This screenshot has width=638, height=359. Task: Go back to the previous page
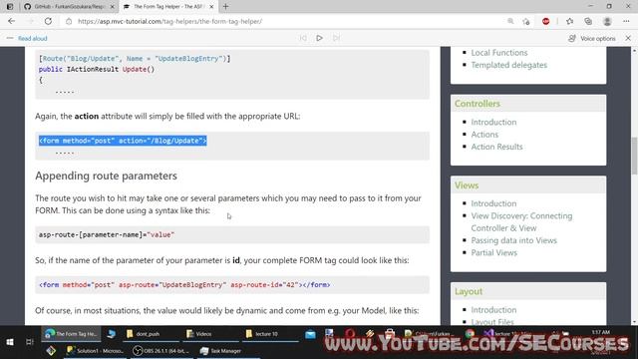[11, 21]
